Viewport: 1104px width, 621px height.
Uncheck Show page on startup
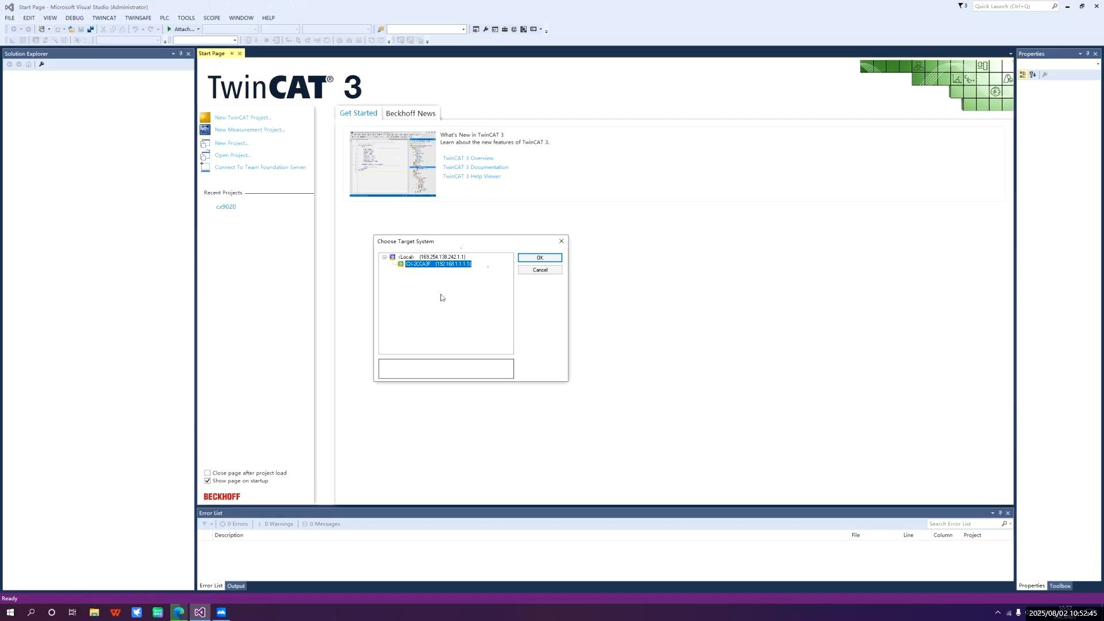point(207,481)
